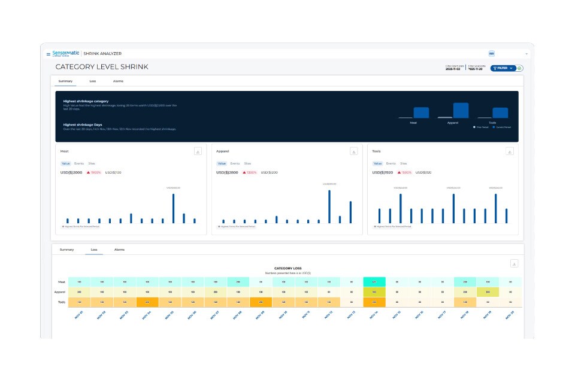Screen dimensions: 575x383
Task: Switch to the Alarms tab
Action: point(118,81)
